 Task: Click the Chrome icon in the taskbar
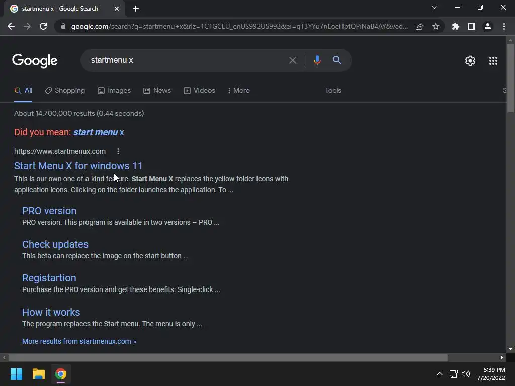pyautogui.click(x=61, y=374)
